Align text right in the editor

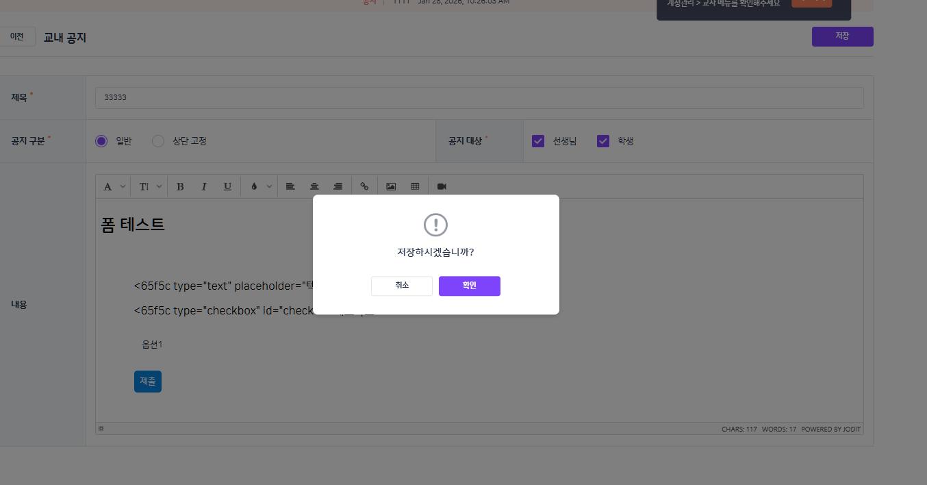pyautogui.click(x=338, y=186)
